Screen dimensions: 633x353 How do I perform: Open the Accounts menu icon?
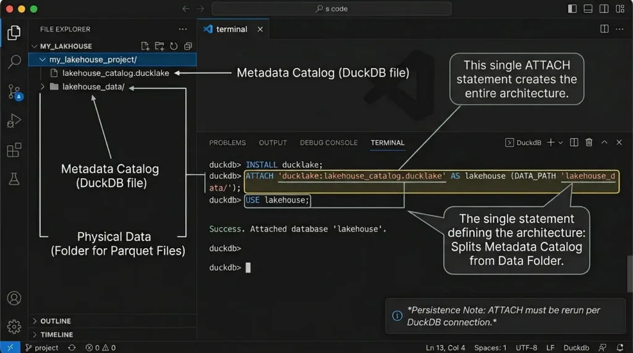[14, 298]
